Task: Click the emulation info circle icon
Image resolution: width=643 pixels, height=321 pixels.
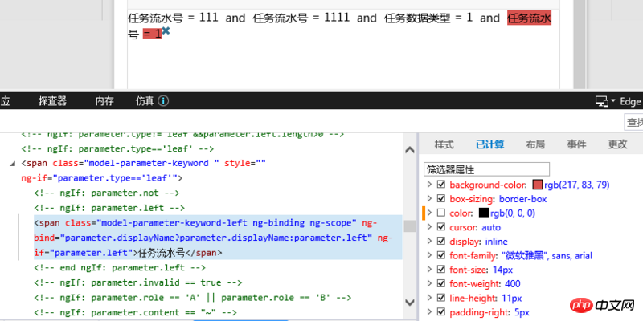Action: (163, 101)
